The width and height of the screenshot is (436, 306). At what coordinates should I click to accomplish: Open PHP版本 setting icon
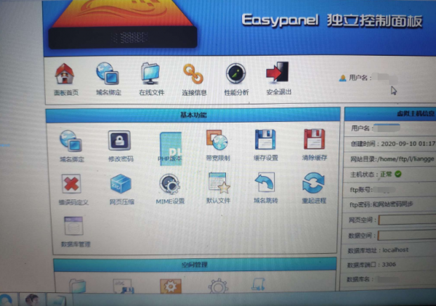click(171, 149)
